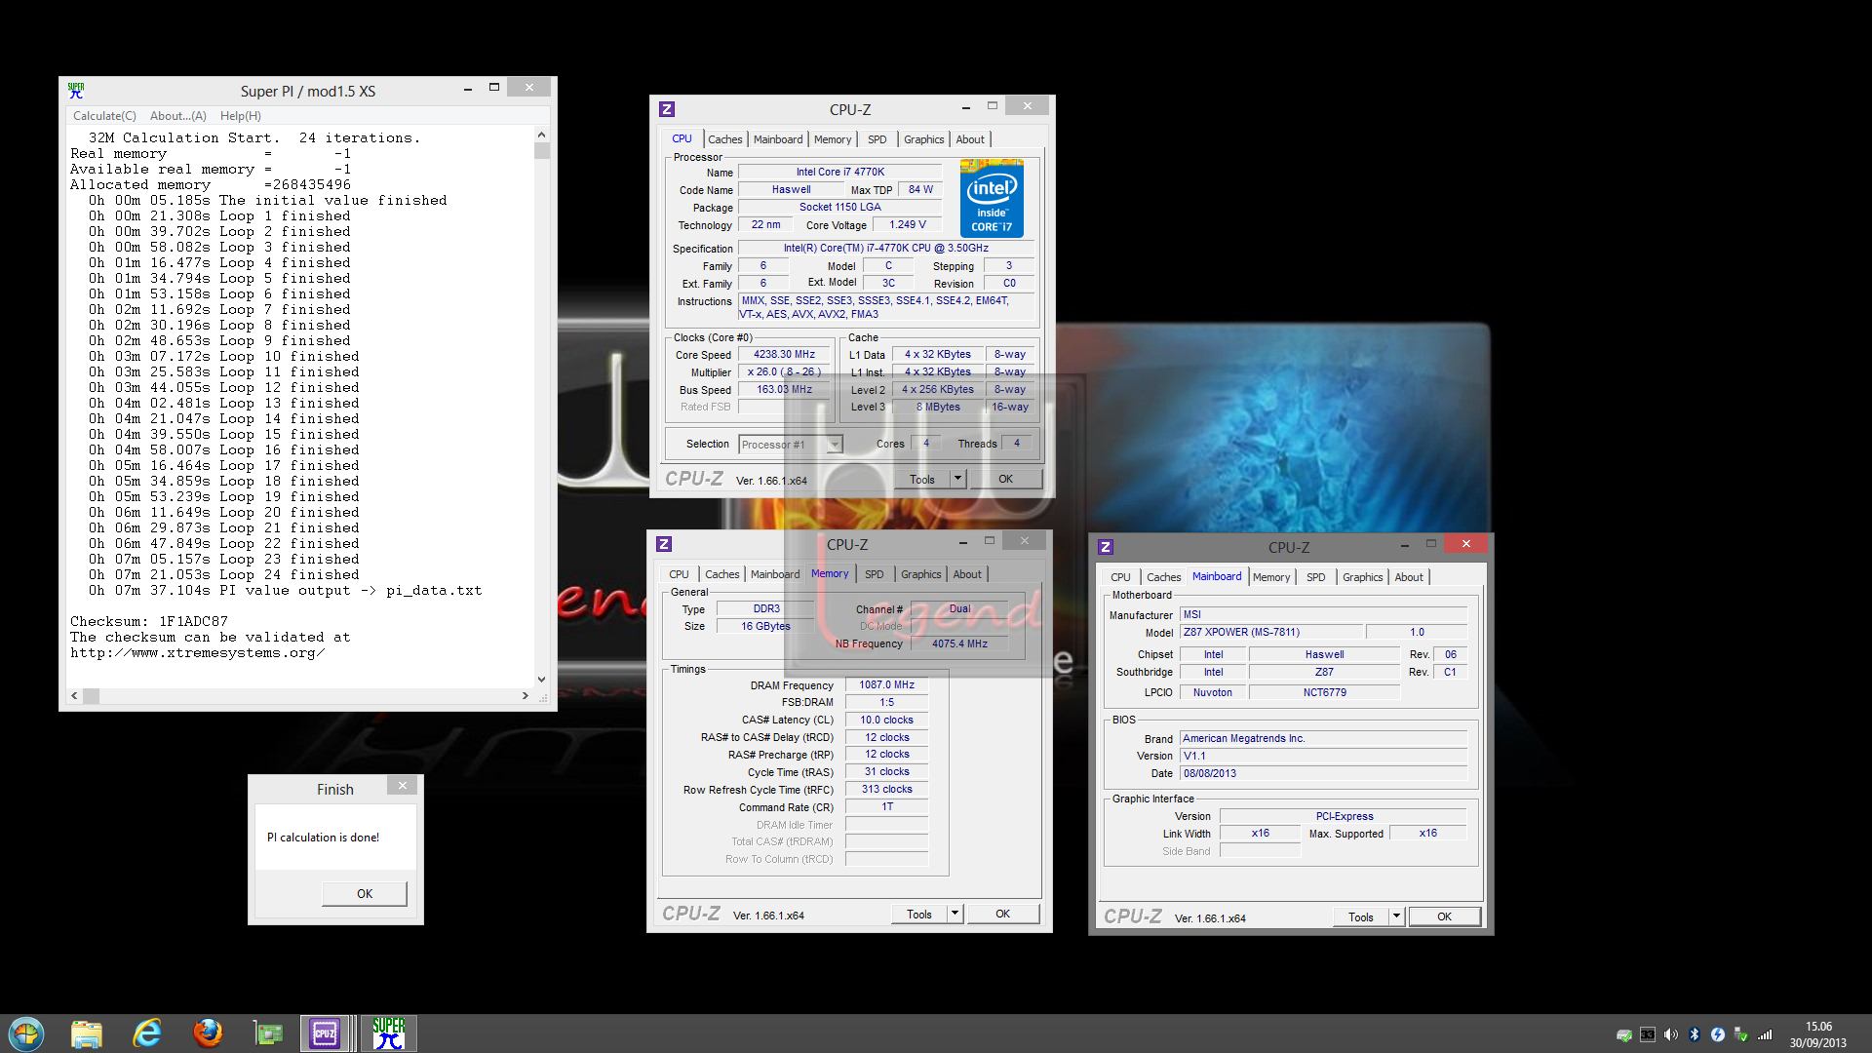Expand Tools dropdown arrow in Memory CPU-Z window

[x=955, y=914]
